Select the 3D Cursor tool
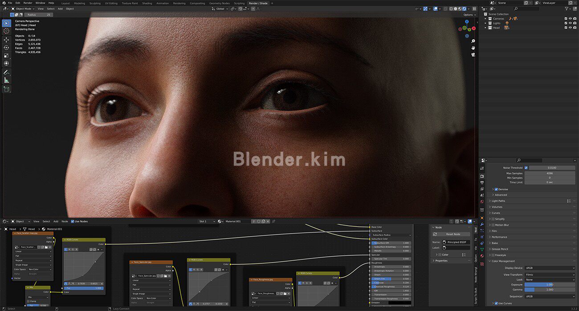The height and width of the screenshot is (311, 579). (6, 31)
